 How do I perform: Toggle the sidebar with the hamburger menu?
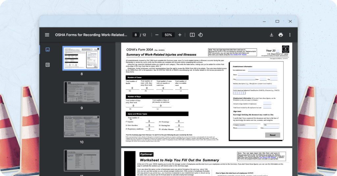(47, 35)
